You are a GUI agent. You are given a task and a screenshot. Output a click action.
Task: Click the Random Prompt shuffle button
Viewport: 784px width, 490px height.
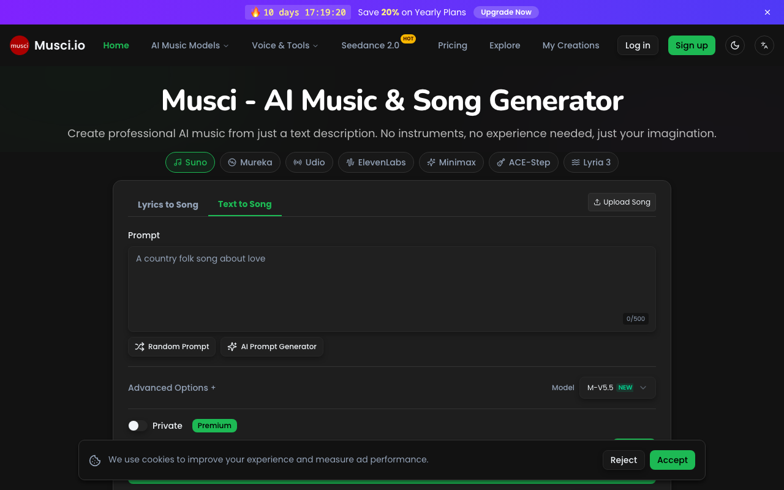[x=171, y=347]
